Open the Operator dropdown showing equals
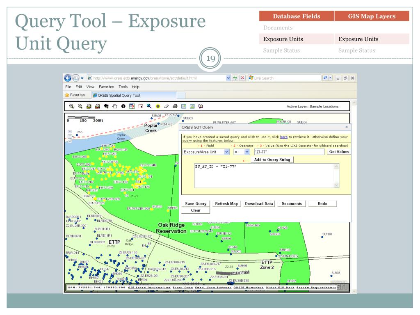Screen dimensions: 420x315 click(247, 152)
